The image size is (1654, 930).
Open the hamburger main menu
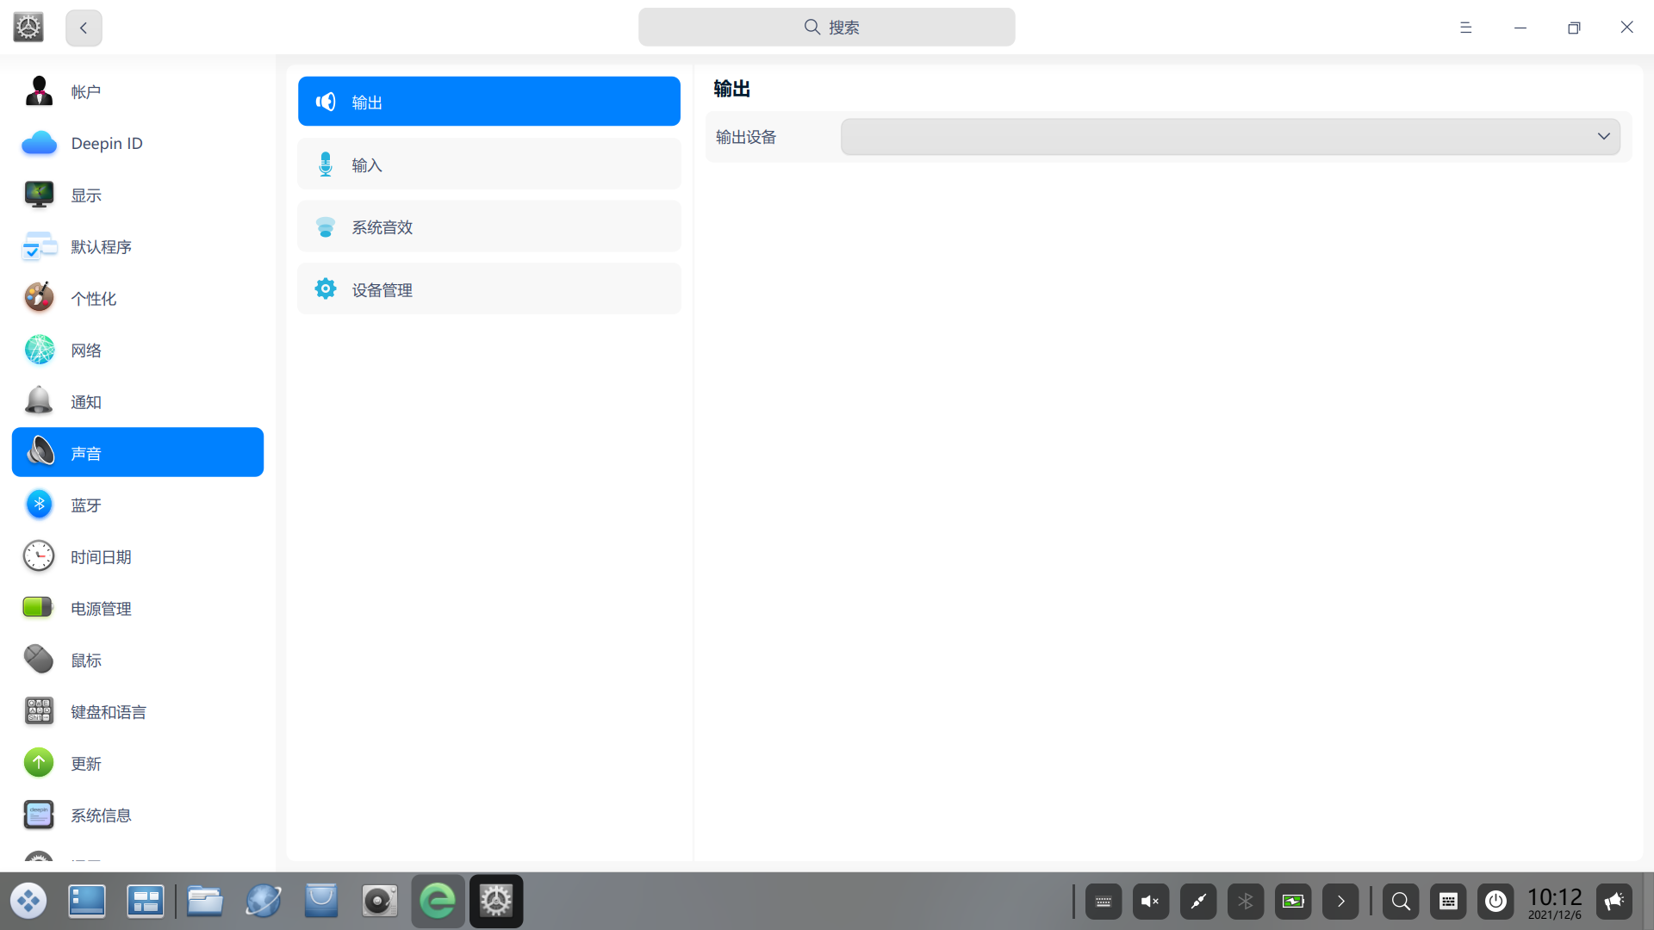(x=1465, y=28)
